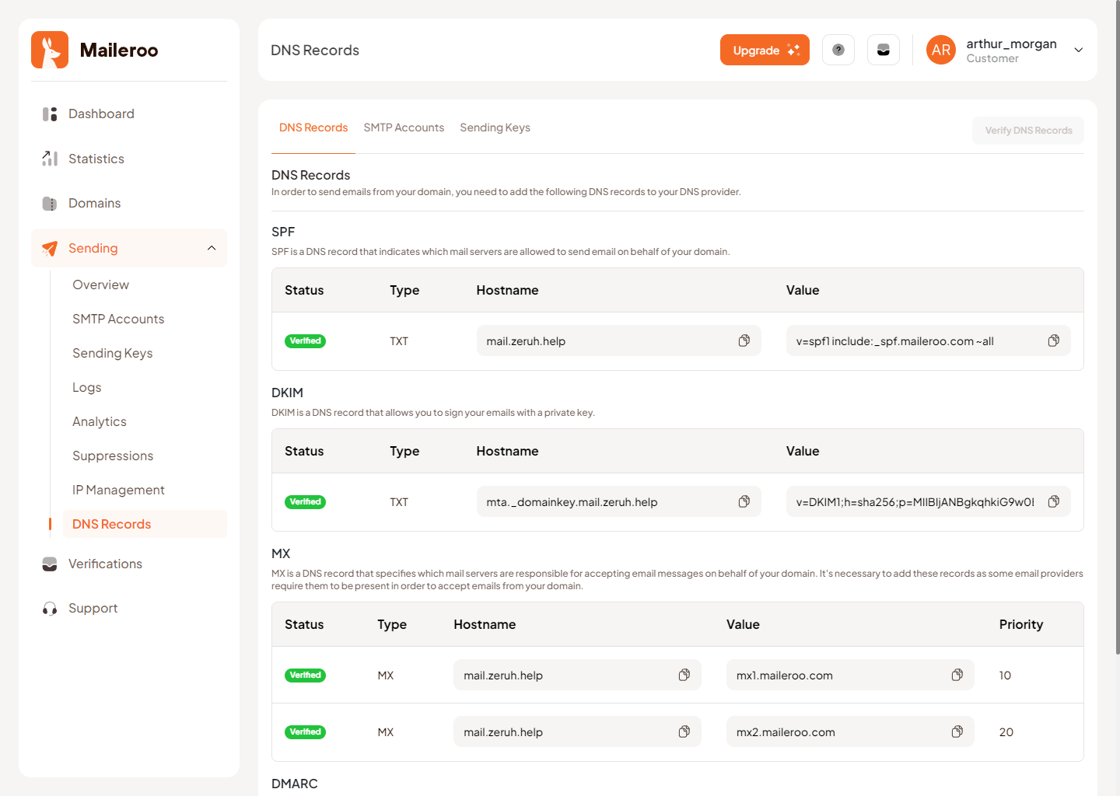Image resolution: width=1120 pixels, height=796 pixels.
Task: Switch to the DNS Records tab
Action: tap(313, 127)
